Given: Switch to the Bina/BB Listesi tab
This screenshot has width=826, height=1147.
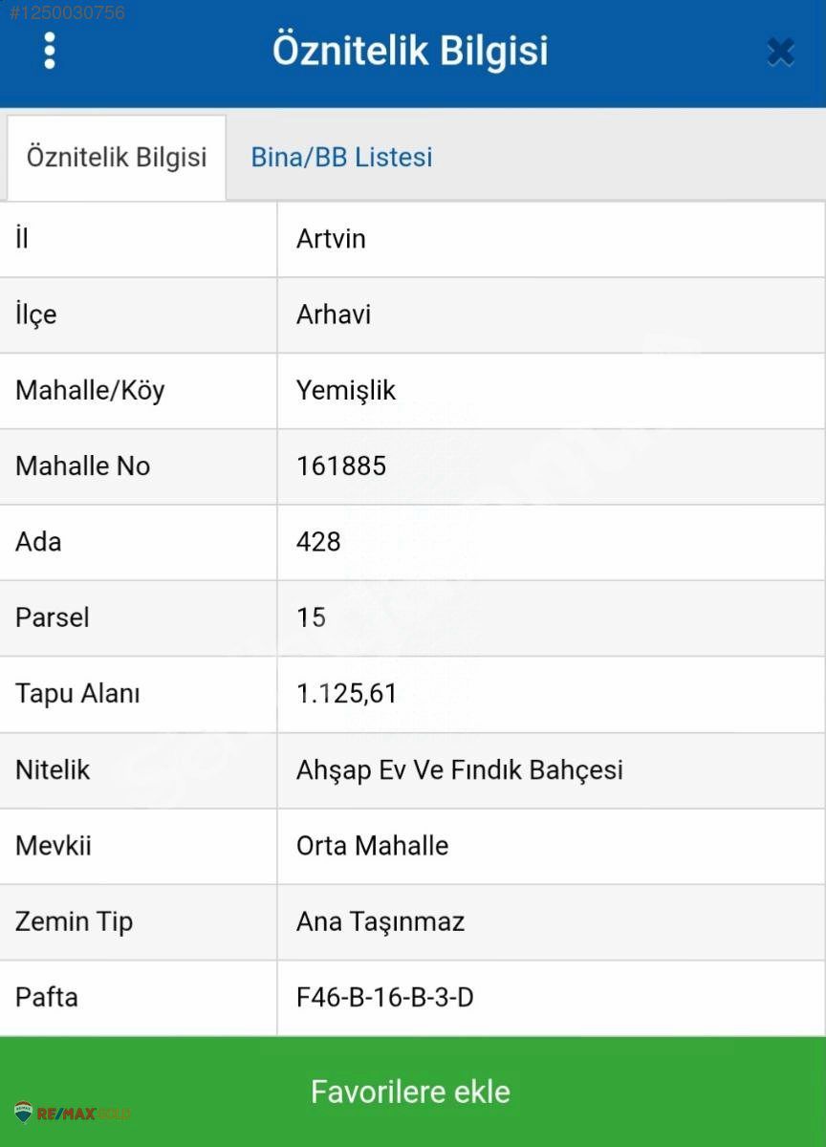Looking at the screenshot, I should coord(341,157).
